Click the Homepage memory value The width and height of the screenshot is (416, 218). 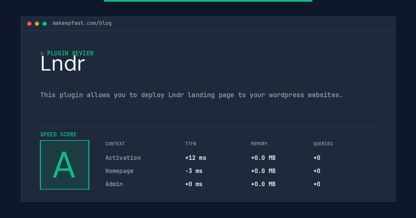263,171
